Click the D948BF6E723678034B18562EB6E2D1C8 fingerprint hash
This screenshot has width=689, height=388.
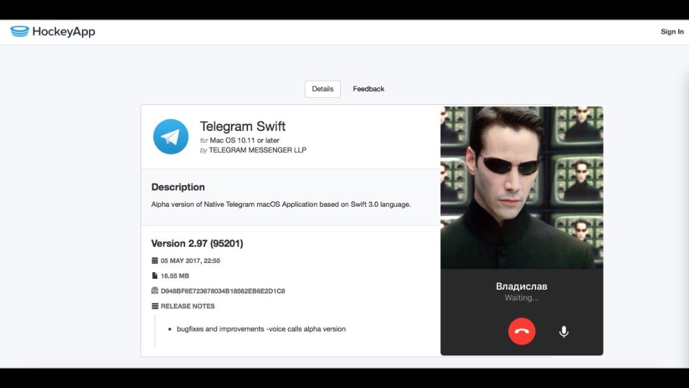223,291
